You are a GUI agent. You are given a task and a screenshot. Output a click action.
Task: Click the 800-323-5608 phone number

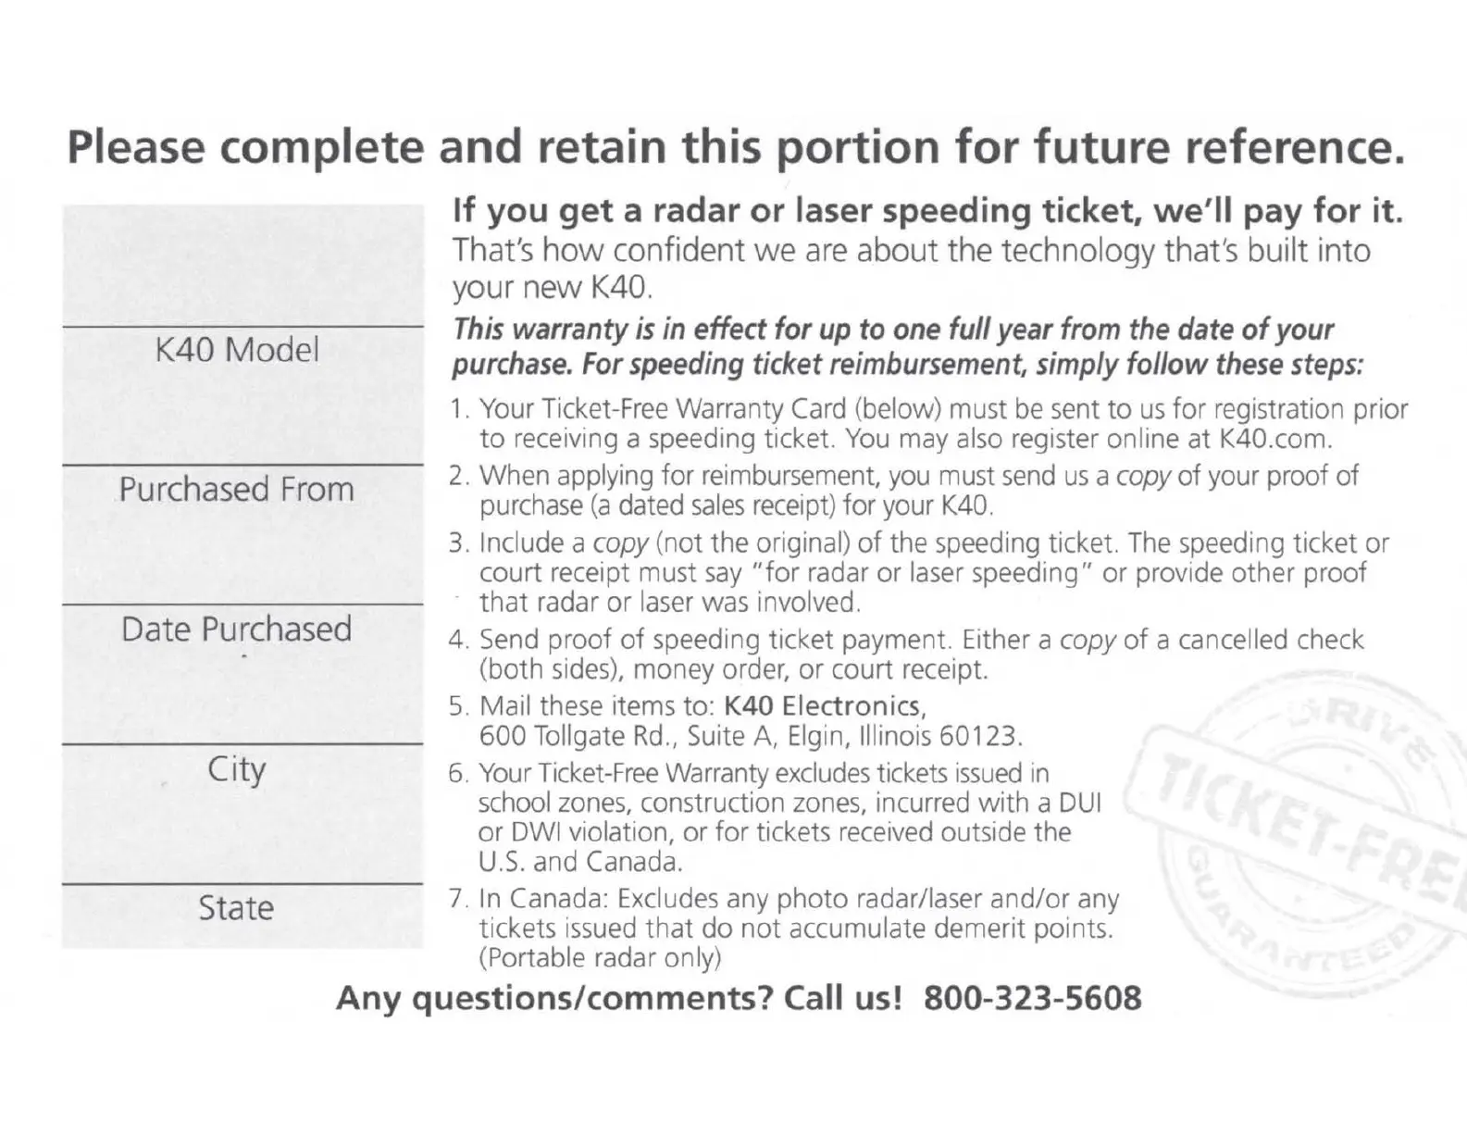1032,998
